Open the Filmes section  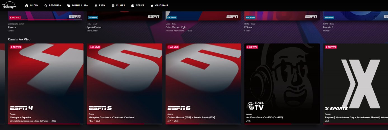[x=121, y=6]
